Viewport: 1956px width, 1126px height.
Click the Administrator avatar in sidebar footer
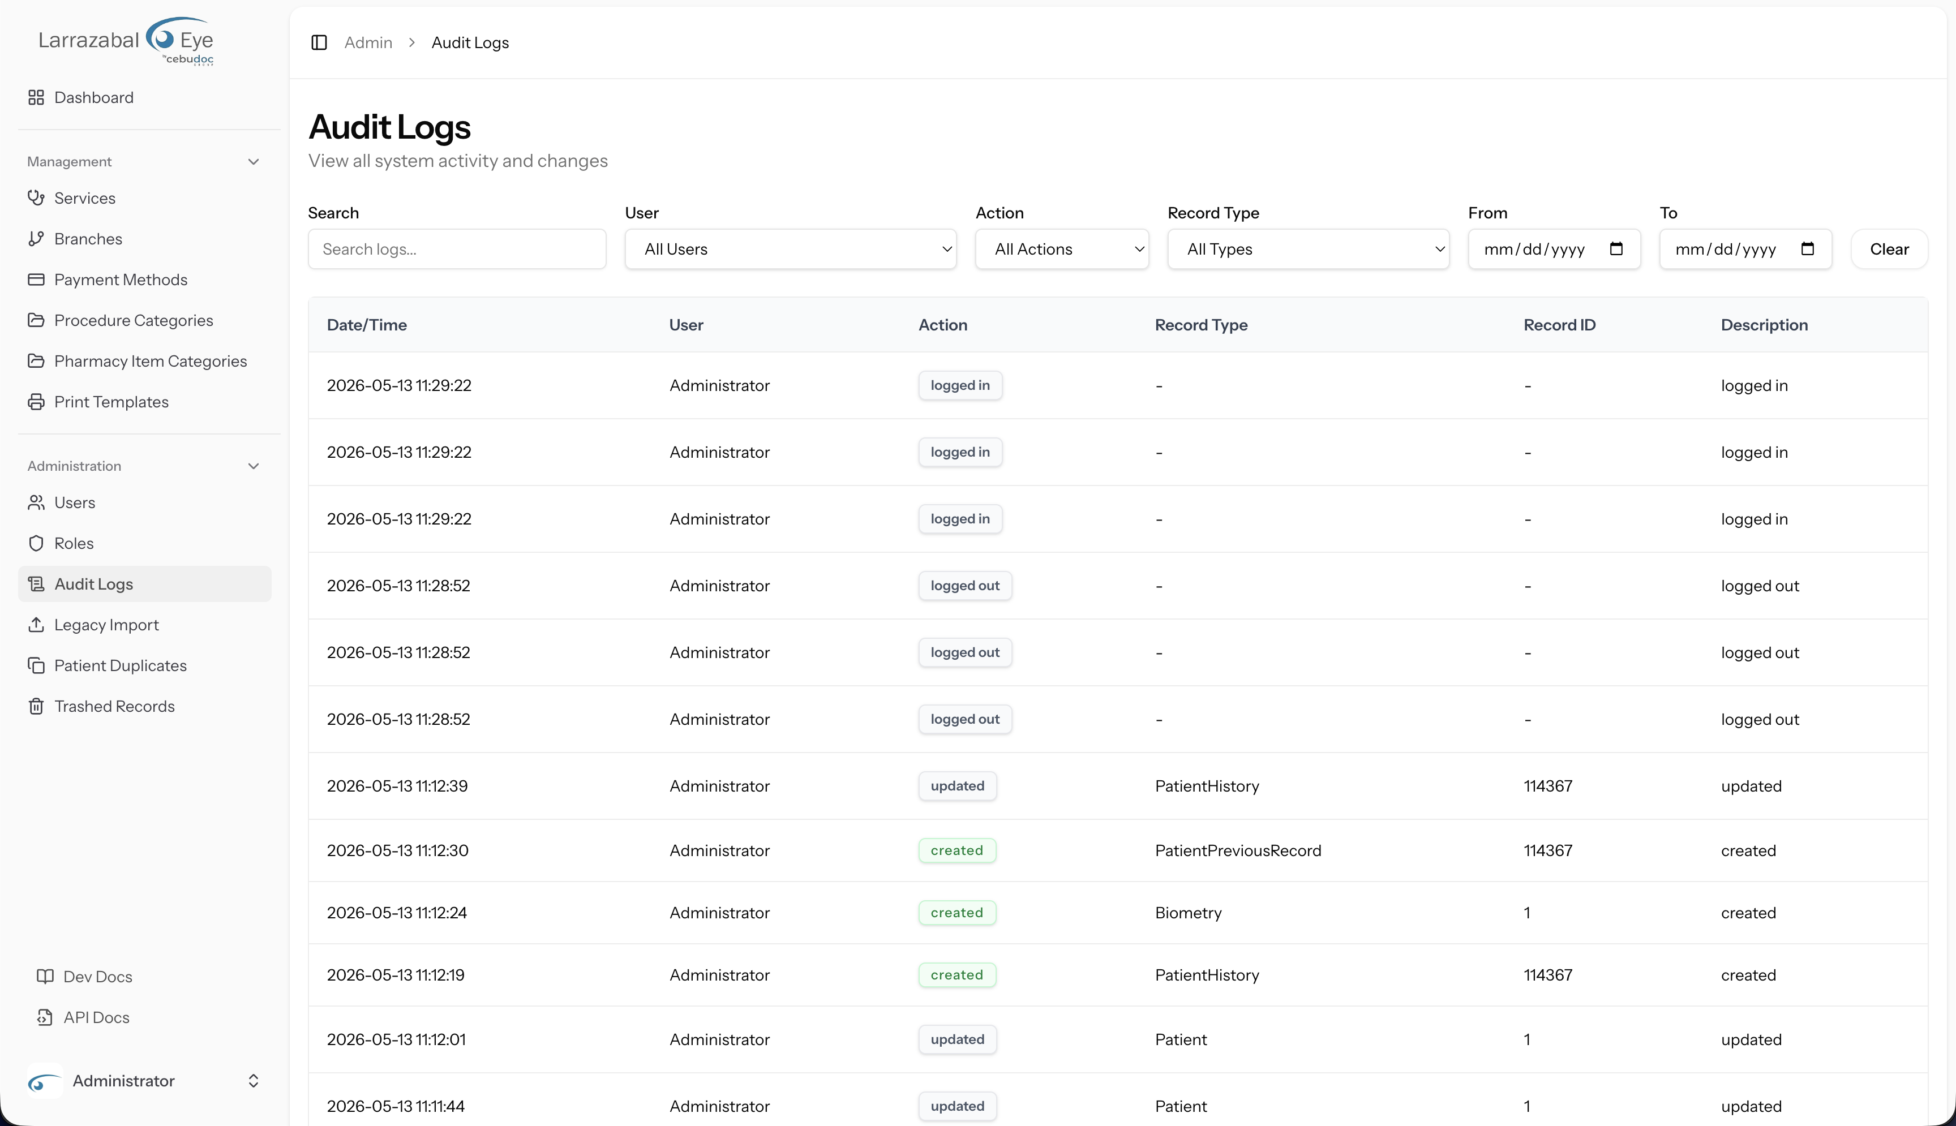tap(44, 1081)
